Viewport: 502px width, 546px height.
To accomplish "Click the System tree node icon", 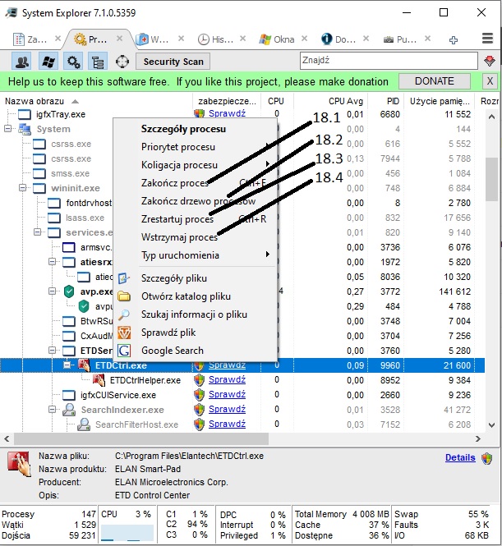I will (25, 129).
